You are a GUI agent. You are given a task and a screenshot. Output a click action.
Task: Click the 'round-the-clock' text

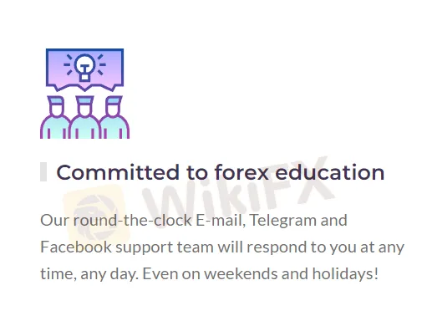(133, 220)
